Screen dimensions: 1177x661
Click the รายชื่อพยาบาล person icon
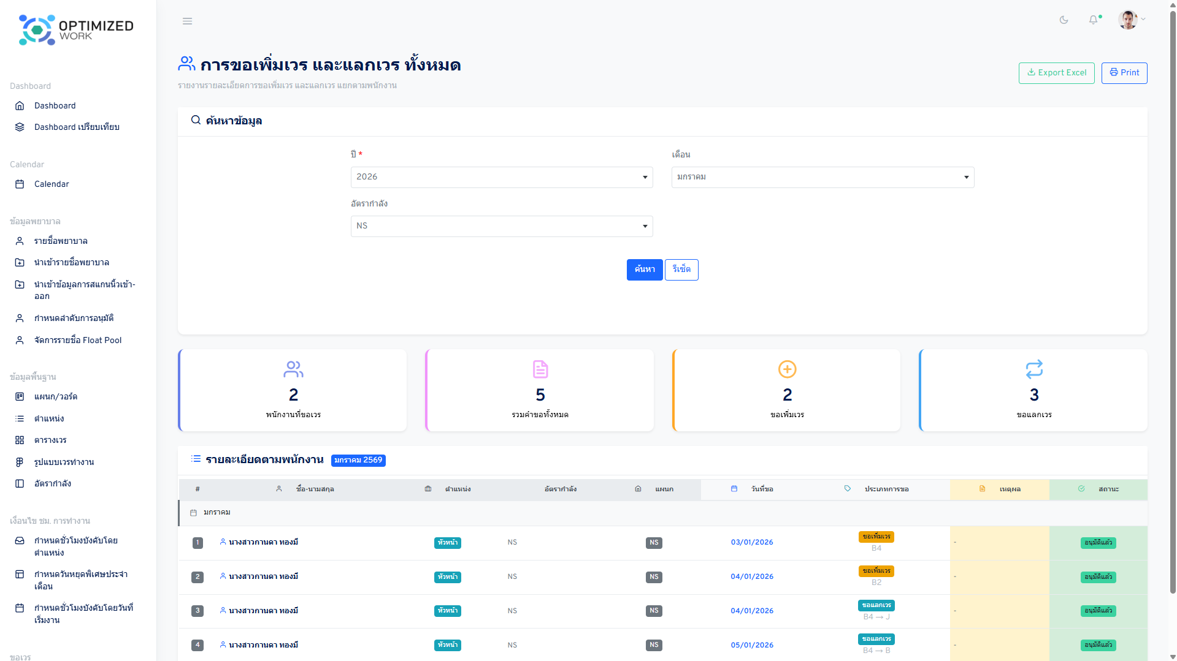(20, 241)
